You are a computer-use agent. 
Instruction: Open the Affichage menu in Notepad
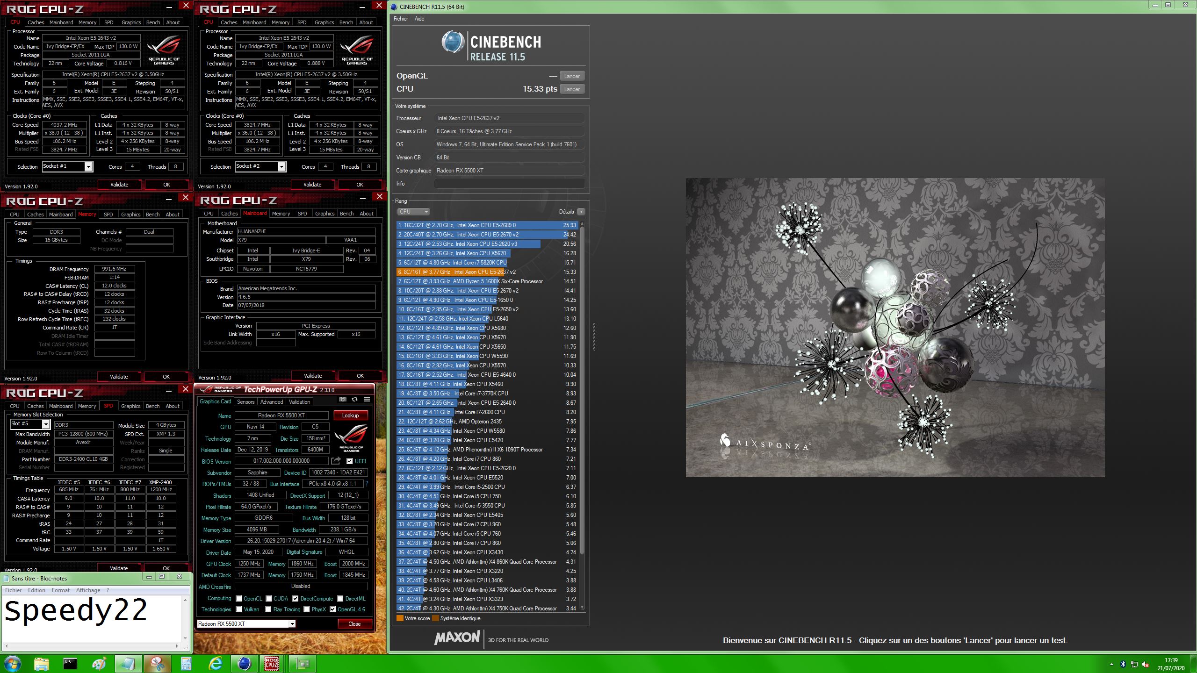88,590
